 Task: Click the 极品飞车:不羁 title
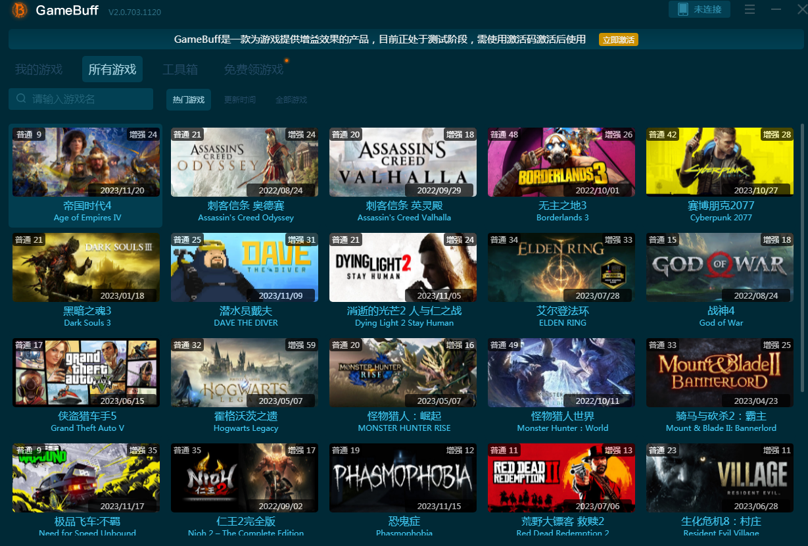(87, 521)
